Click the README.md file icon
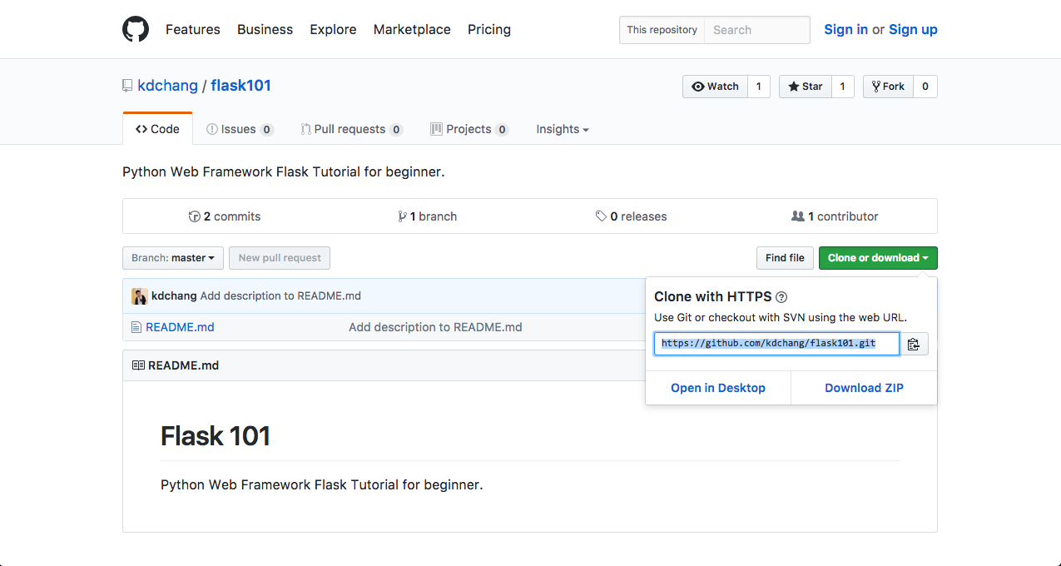This screenshot has height=566, width=1061. click(x=136, y=327)
